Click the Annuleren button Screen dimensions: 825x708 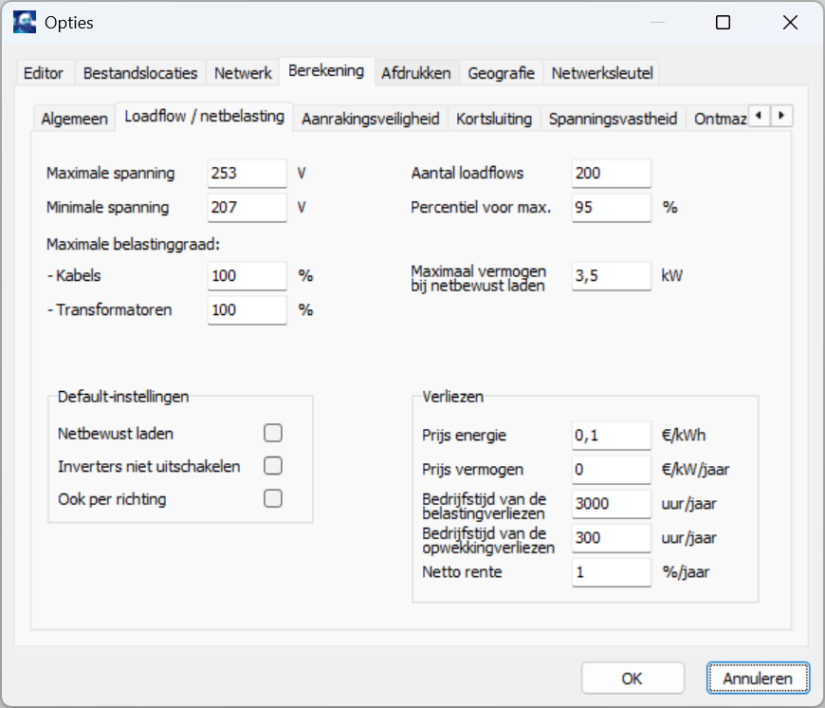pos(758,679)
